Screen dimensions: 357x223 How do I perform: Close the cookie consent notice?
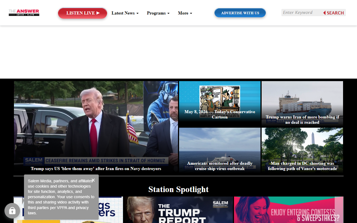tap(93, 180)
